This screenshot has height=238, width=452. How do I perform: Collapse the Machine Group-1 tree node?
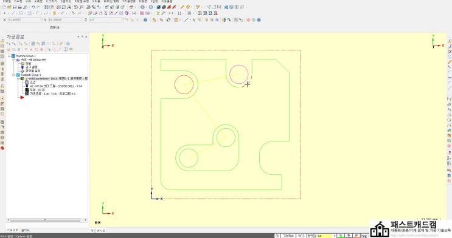(9, 56)
